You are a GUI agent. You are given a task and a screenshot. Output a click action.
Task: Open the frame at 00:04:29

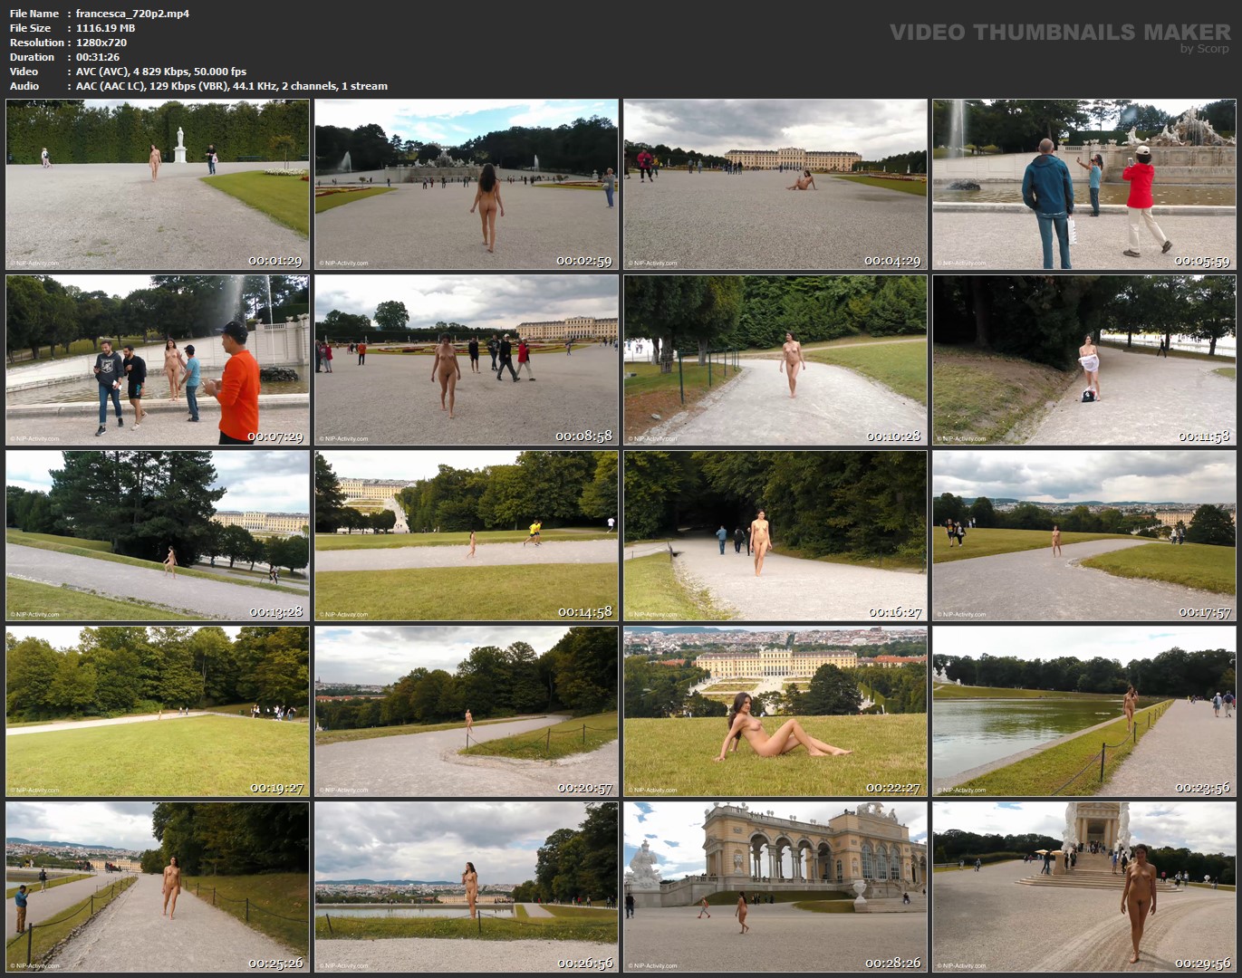[x=775, y=185]
